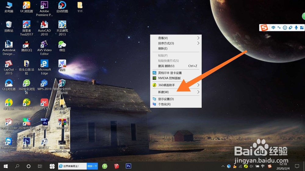The height and width of the screenshot is (171, 305).
Task: Select the Adobe Premiere Pro shortcut
Action: point(44,9)
